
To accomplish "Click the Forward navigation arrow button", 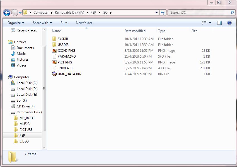I will (15, 13).
